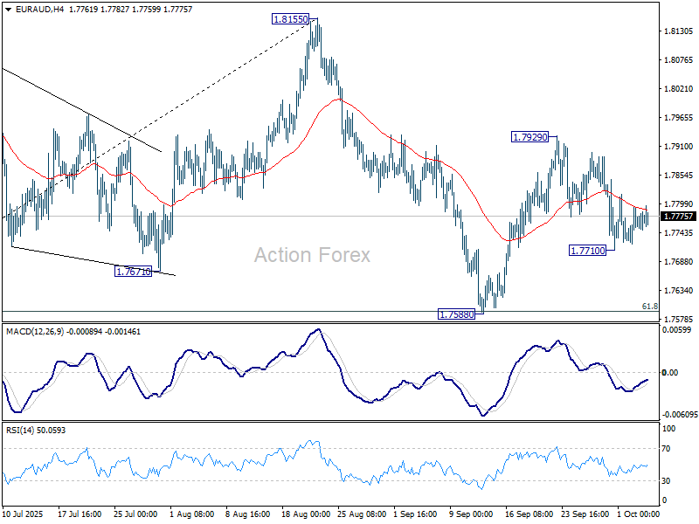Select the 1.75880 bottom price label
699x524 pixels.
pos(456,313)
